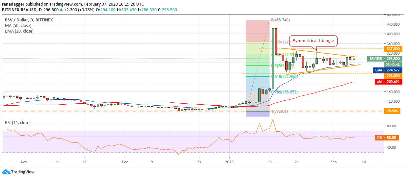This screenshot has height=178, width=406.
Task: Click the Dec label on time axis
Action: (125, 162)
